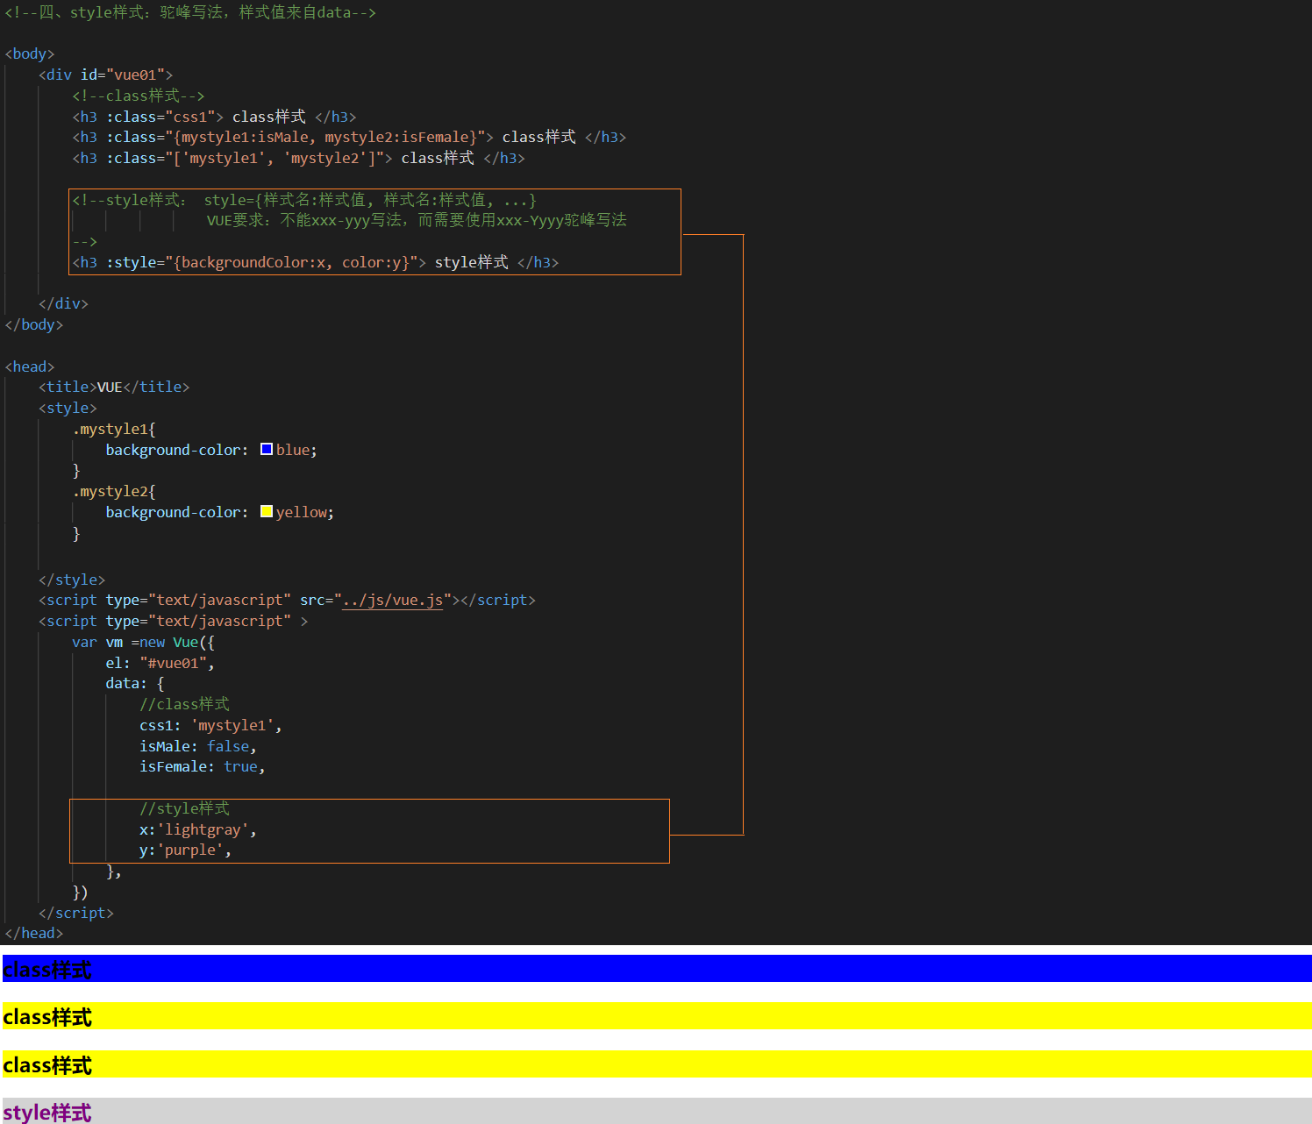The width and height of the screenshot is (1312, 1124).
Task: Click the isFemale true value in data
Action: pyautogui.click(x=240, y=767)
